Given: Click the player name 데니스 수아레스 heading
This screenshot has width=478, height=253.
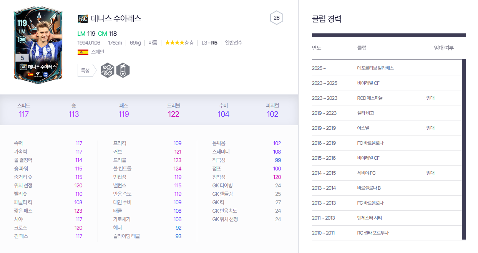Looking at the screenshot, I should 116,18.
